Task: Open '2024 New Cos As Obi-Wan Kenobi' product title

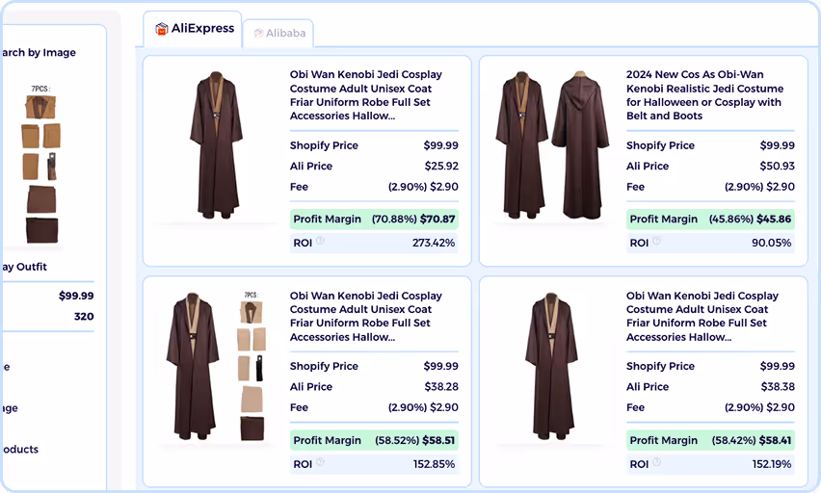Action: [704, 95]
